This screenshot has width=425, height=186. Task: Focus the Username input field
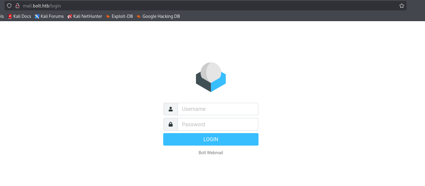coord(218,109)
